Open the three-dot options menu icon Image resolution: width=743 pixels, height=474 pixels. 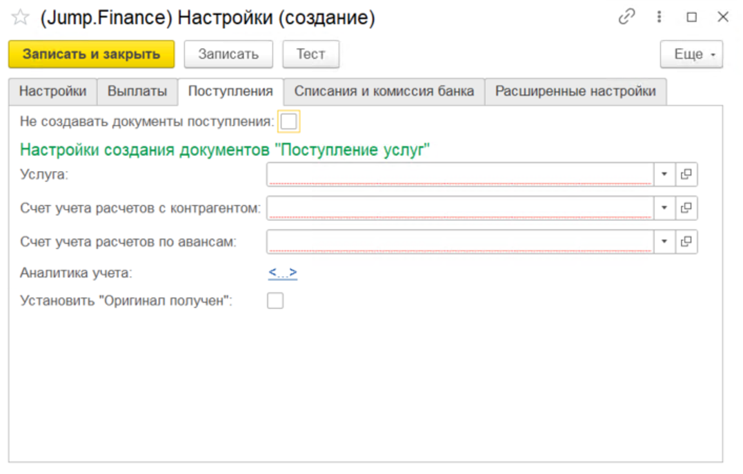click(x=660, y=17)
